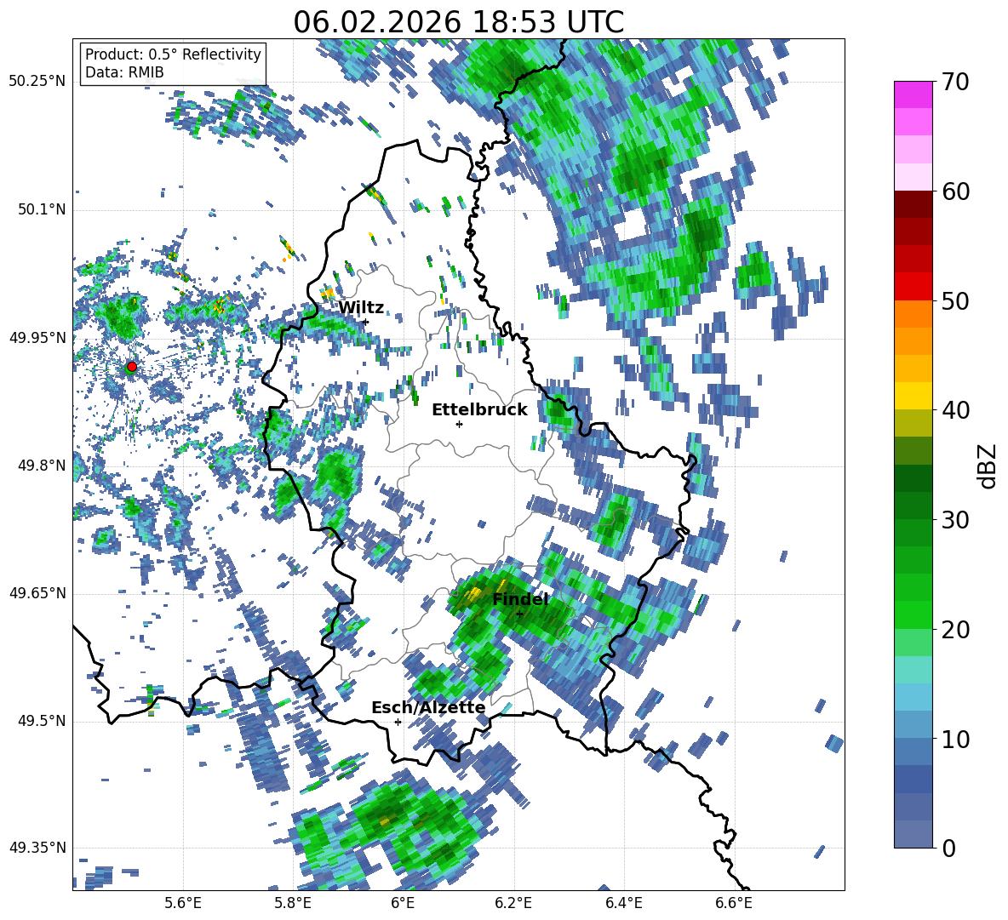Click the 50 colorbar tick label
The width and height of the screenshot is (1008, 920).
pos(955,300)
